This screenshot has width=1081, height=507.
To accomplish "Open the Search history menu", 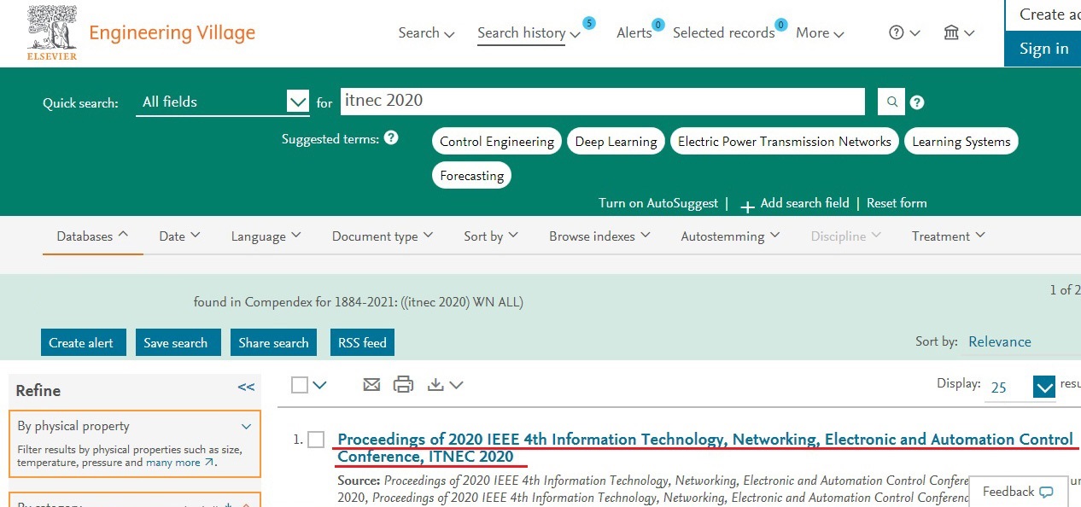I will (529, 33).
